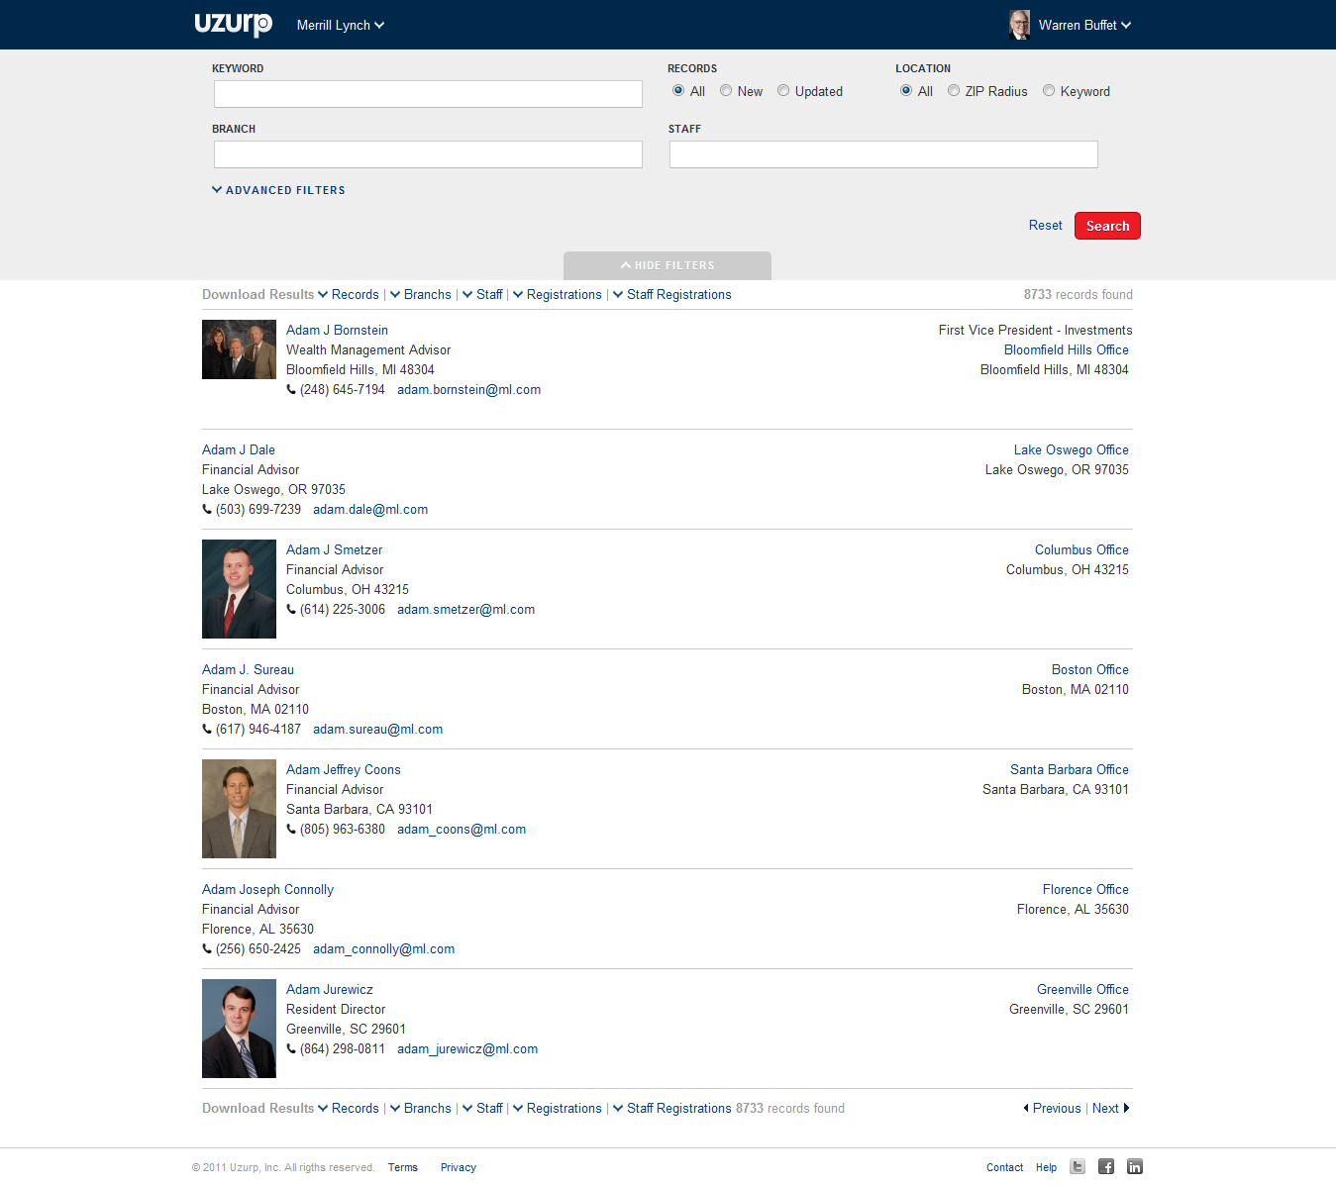Click the phone icon beside (248) 645-7194
This screenshot has height=1187, width=1336.
291,390
